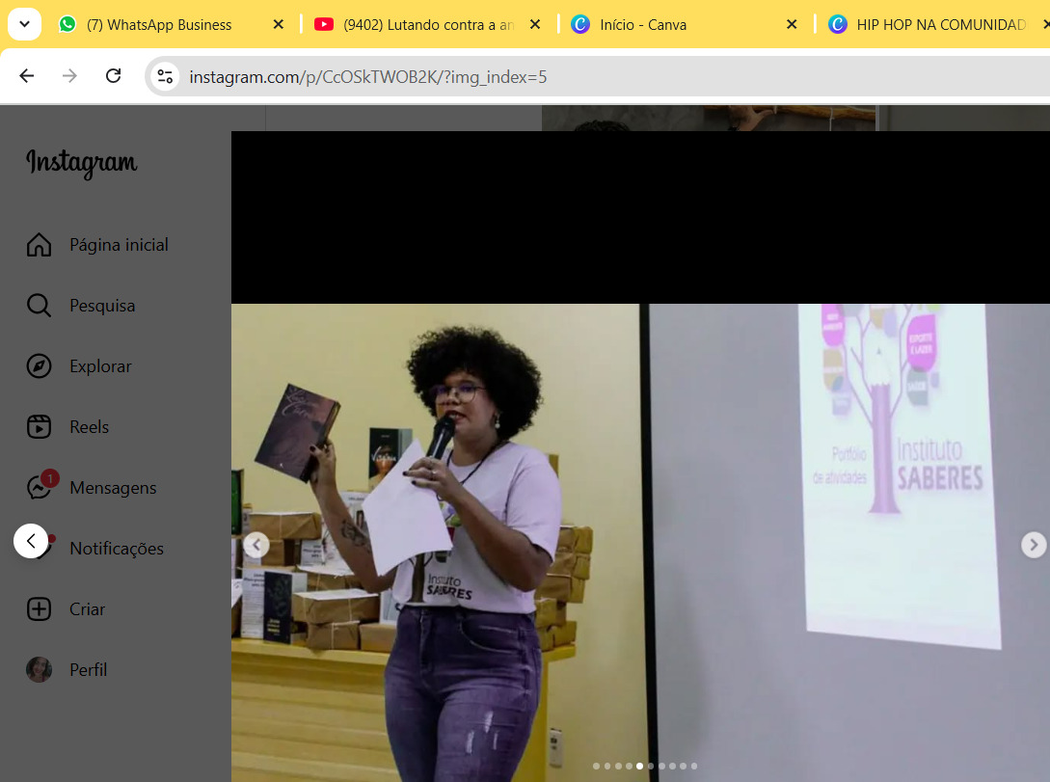The height and width of the screenshot is (782, 1050).
Task: Click the Pesquisa magnifier icon
Action: pyautogui.click(x=39, y=306)
